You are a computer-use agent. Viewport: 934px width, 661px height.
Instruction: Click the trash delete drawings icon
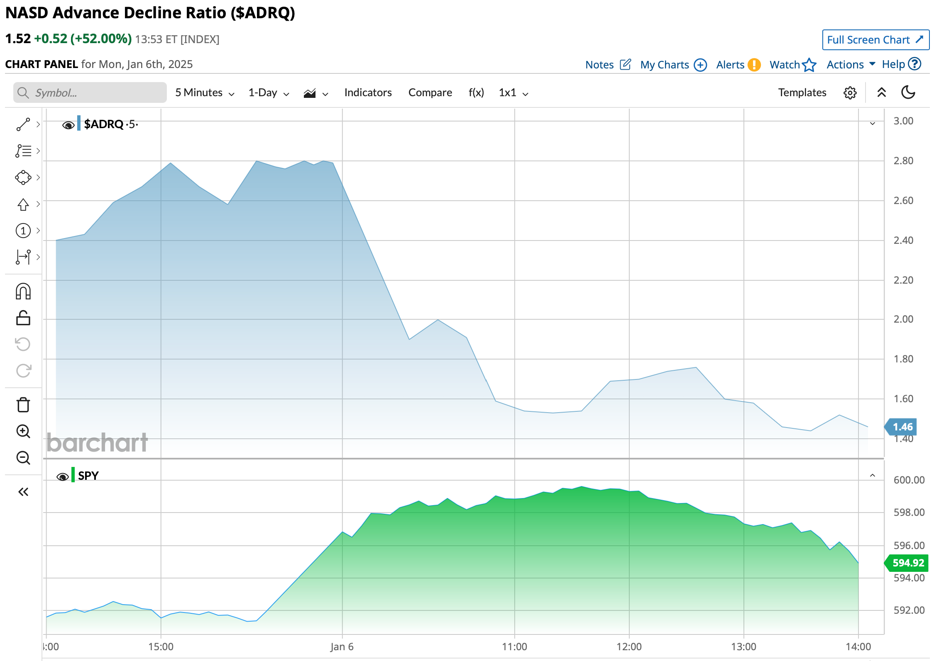pyautogui.click(x=23, y=405)
